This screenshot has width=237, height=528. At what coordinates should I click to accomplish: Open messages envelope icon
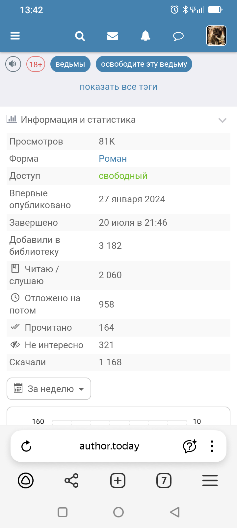pyautogui.click(x=113, y=36)
